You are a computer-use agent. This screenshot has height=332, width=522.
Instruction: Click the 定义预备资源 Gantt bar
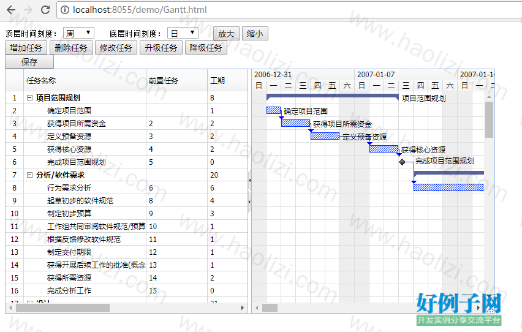click(x=325, y=136)
